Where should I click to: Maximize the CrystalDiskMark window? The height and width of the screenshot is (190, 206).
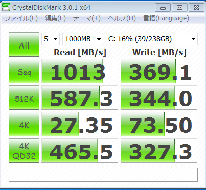point(179,8)
